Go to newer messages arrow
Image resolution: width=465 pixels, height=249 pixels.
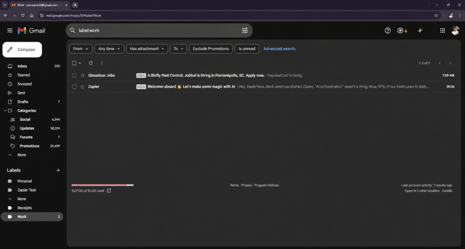click(440, 63)
